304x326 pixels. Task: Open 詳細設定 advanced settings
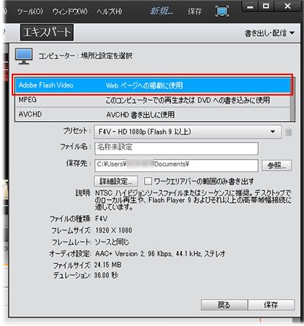point(116,181)
